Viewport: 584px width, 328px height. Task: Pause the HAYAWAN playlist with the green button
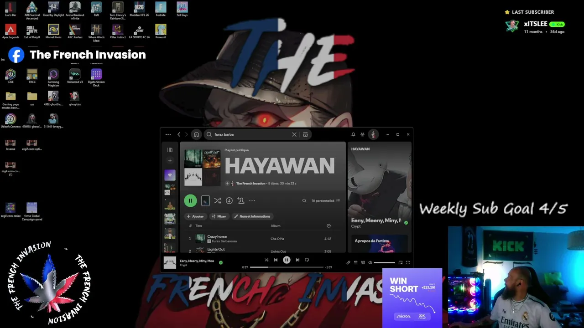[190, 200]
